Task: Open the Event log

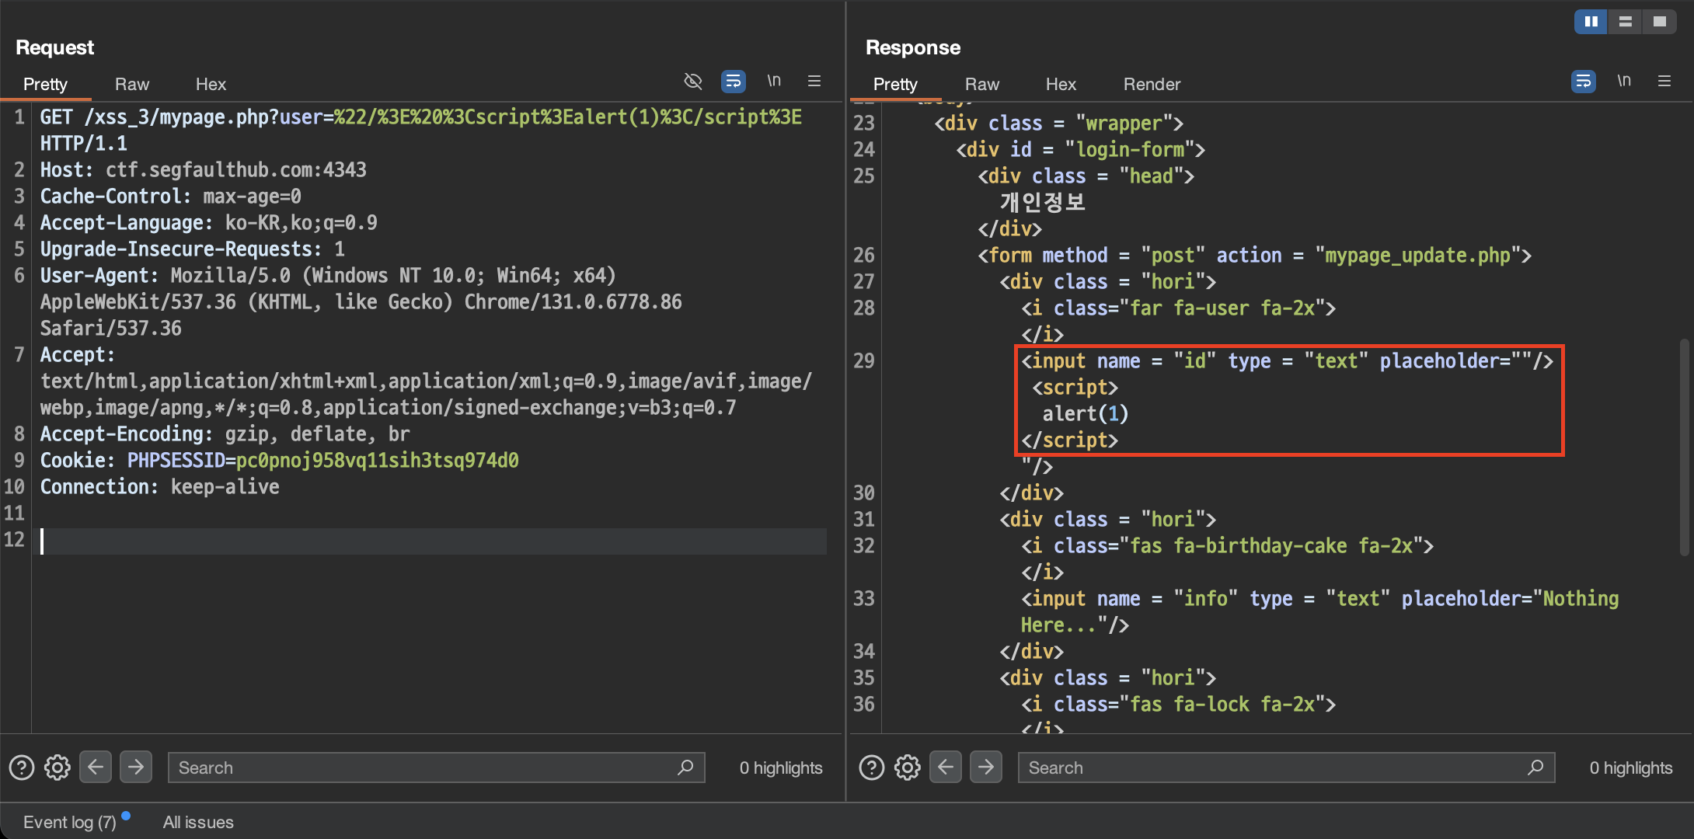Action: click(x=69, y=822)
